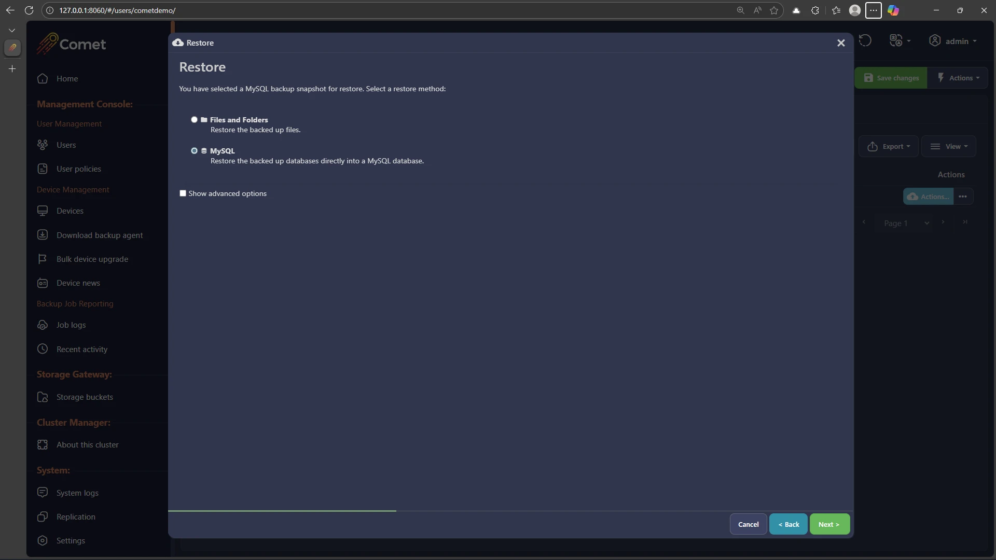Select the Files and Folders restore method
The width and height of the screenshot is (996, 560).
tap(194, 120)
